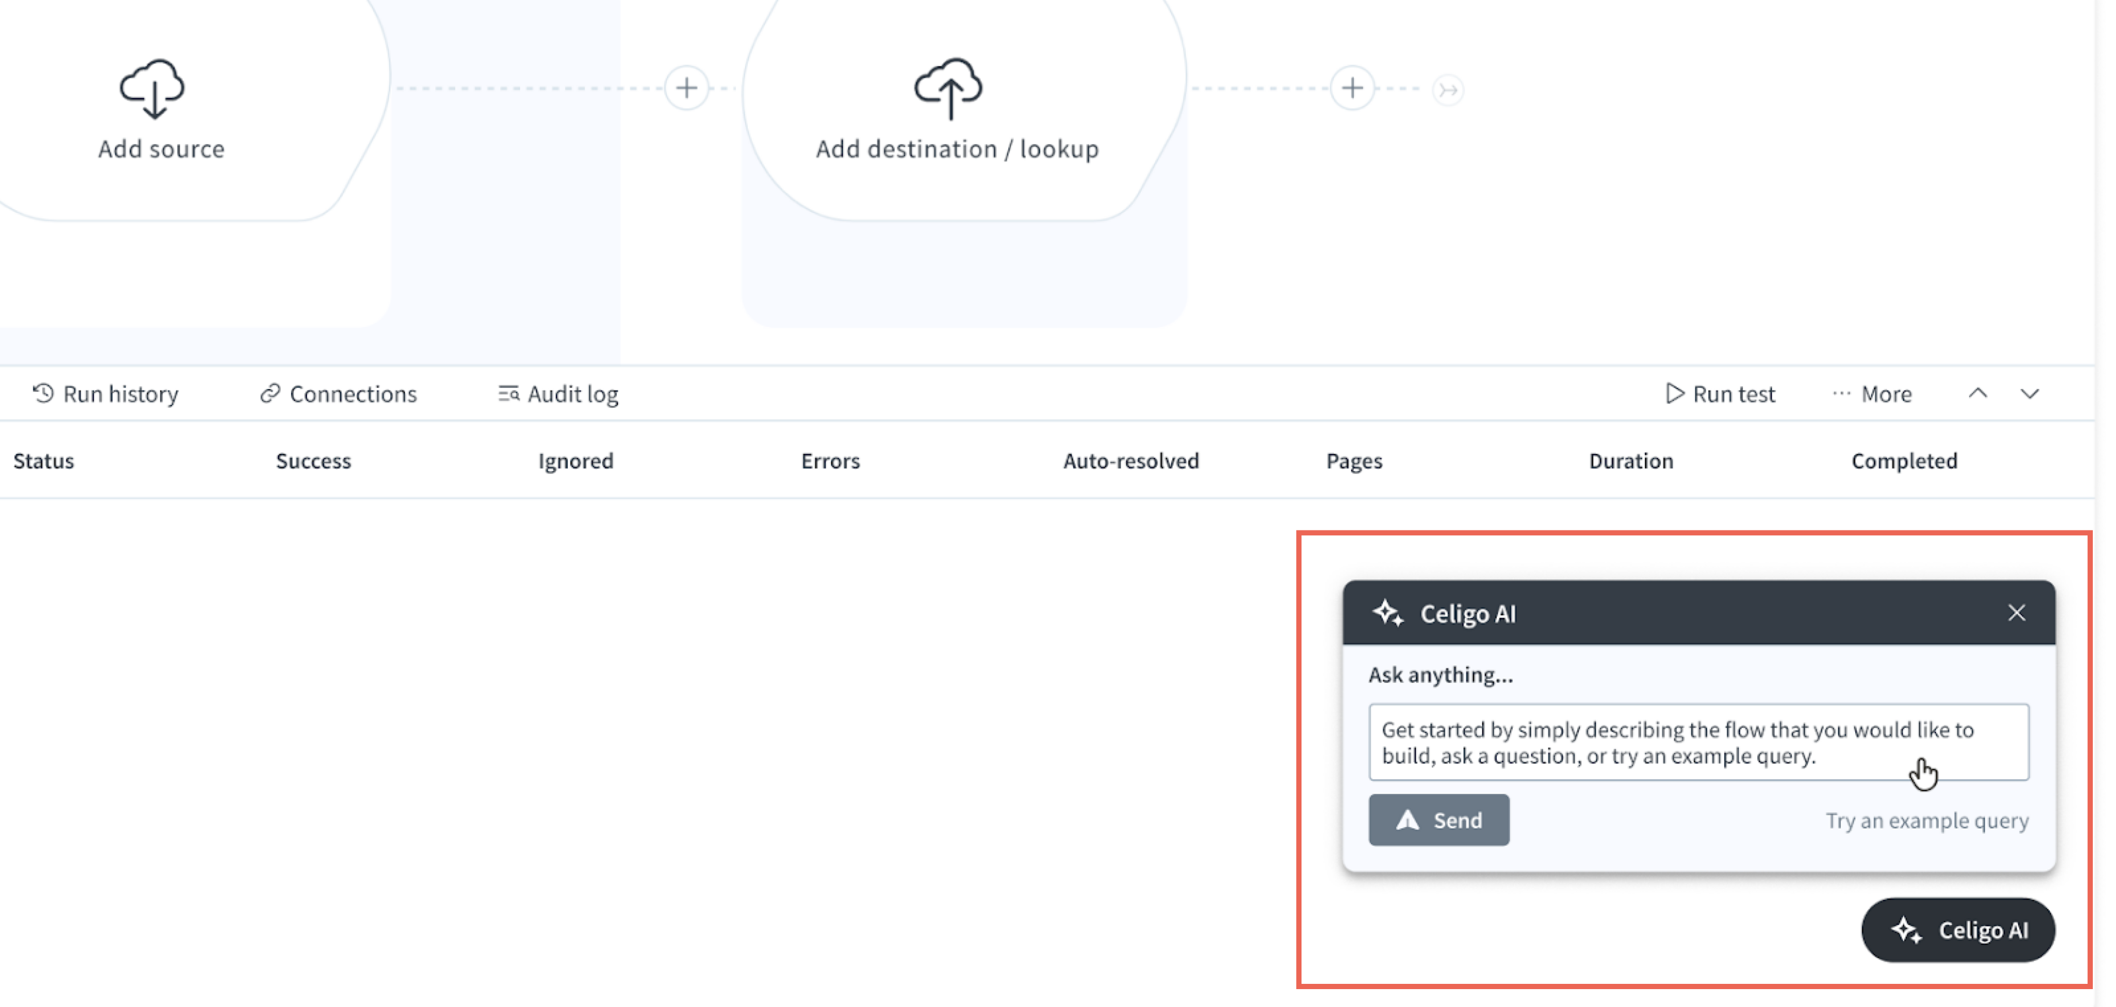
Task: Click the Errors column header
Action: pos(830,460)
